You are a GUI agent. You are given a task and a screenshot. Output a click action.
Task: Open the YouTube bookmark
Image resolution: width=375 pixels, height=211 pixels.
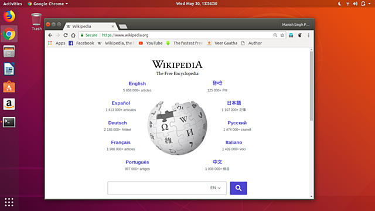151,43
